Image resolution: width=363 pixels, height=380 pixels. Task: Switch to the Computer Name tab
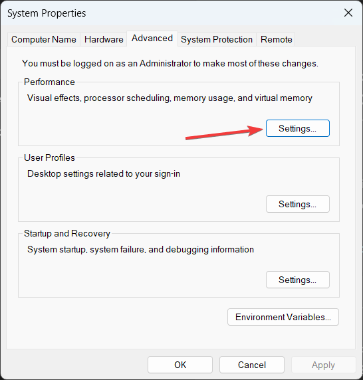[44, 39]
